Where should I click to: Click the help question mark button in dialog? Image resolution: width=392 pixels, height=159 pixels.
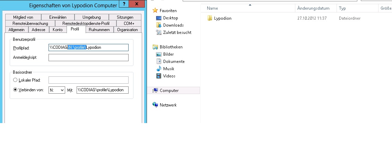pos(124,4)
